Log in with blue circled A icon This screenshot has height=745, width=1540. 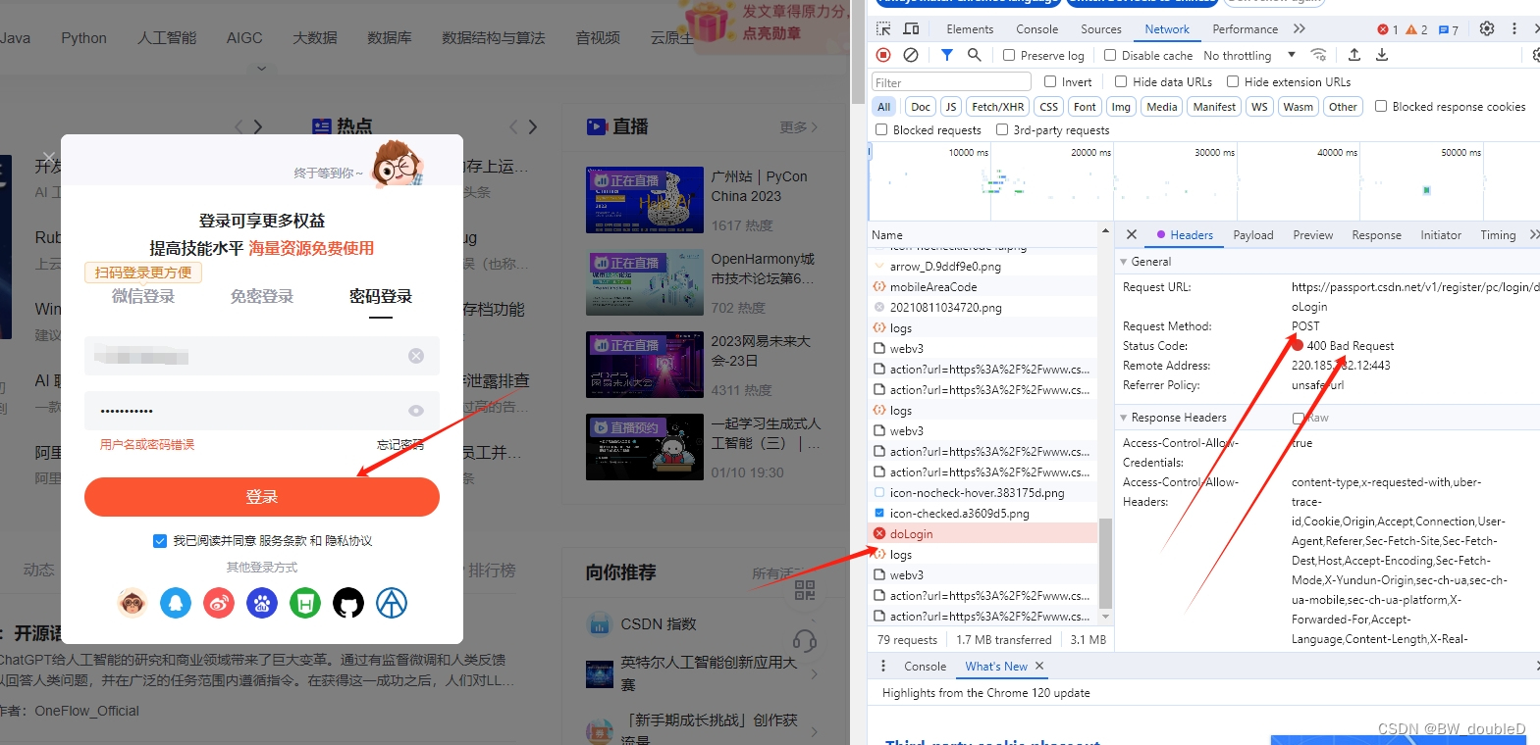pos(392,603)
